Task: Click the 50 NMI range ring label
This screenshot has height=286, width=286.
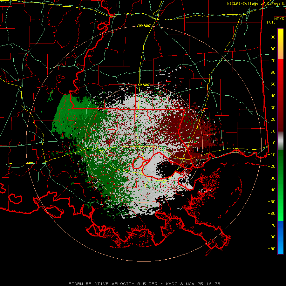Action: [144, 85]
